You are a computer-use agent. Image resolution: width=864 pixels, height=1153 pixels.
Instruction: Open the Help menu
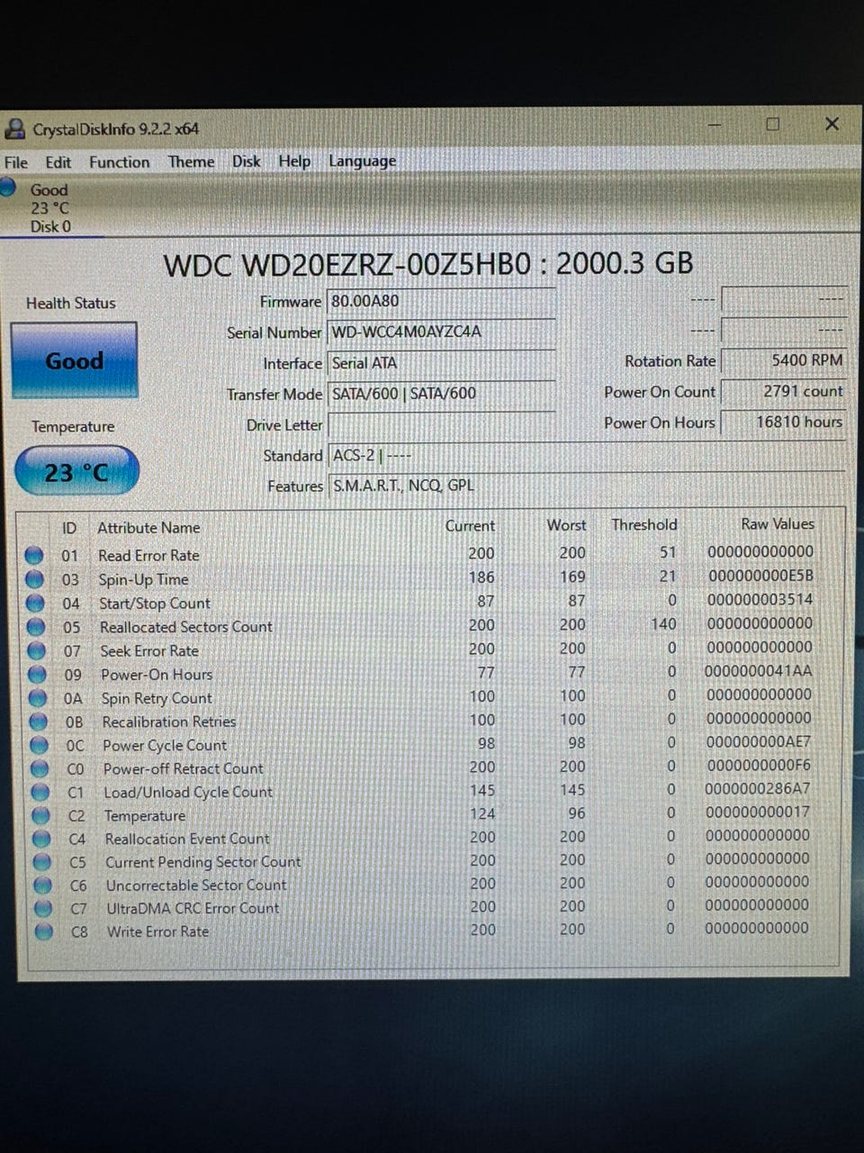coord(294,161)
